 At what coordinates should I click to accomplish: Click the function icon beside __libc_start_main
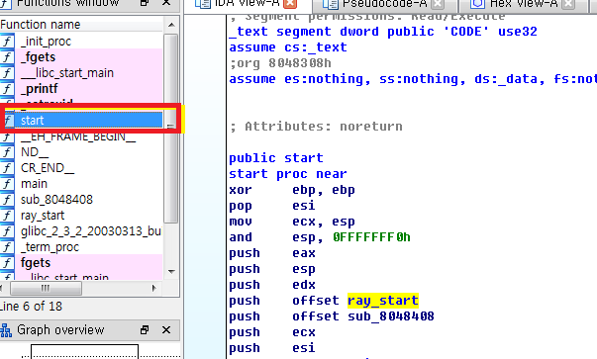[7, 72]
